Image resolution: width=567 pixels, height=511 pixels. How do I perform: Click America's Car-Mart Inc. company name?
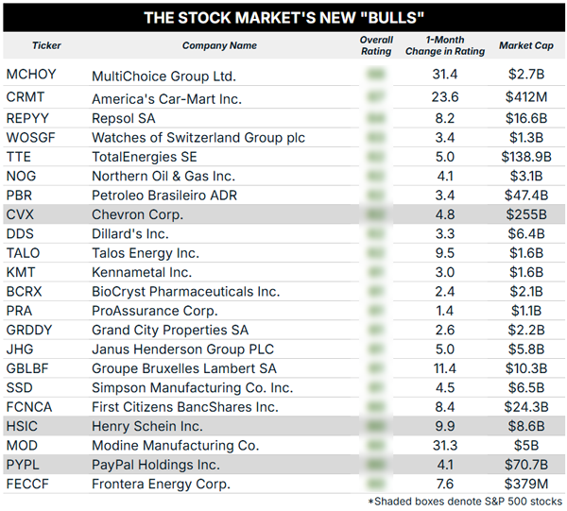tap(166, 99)
